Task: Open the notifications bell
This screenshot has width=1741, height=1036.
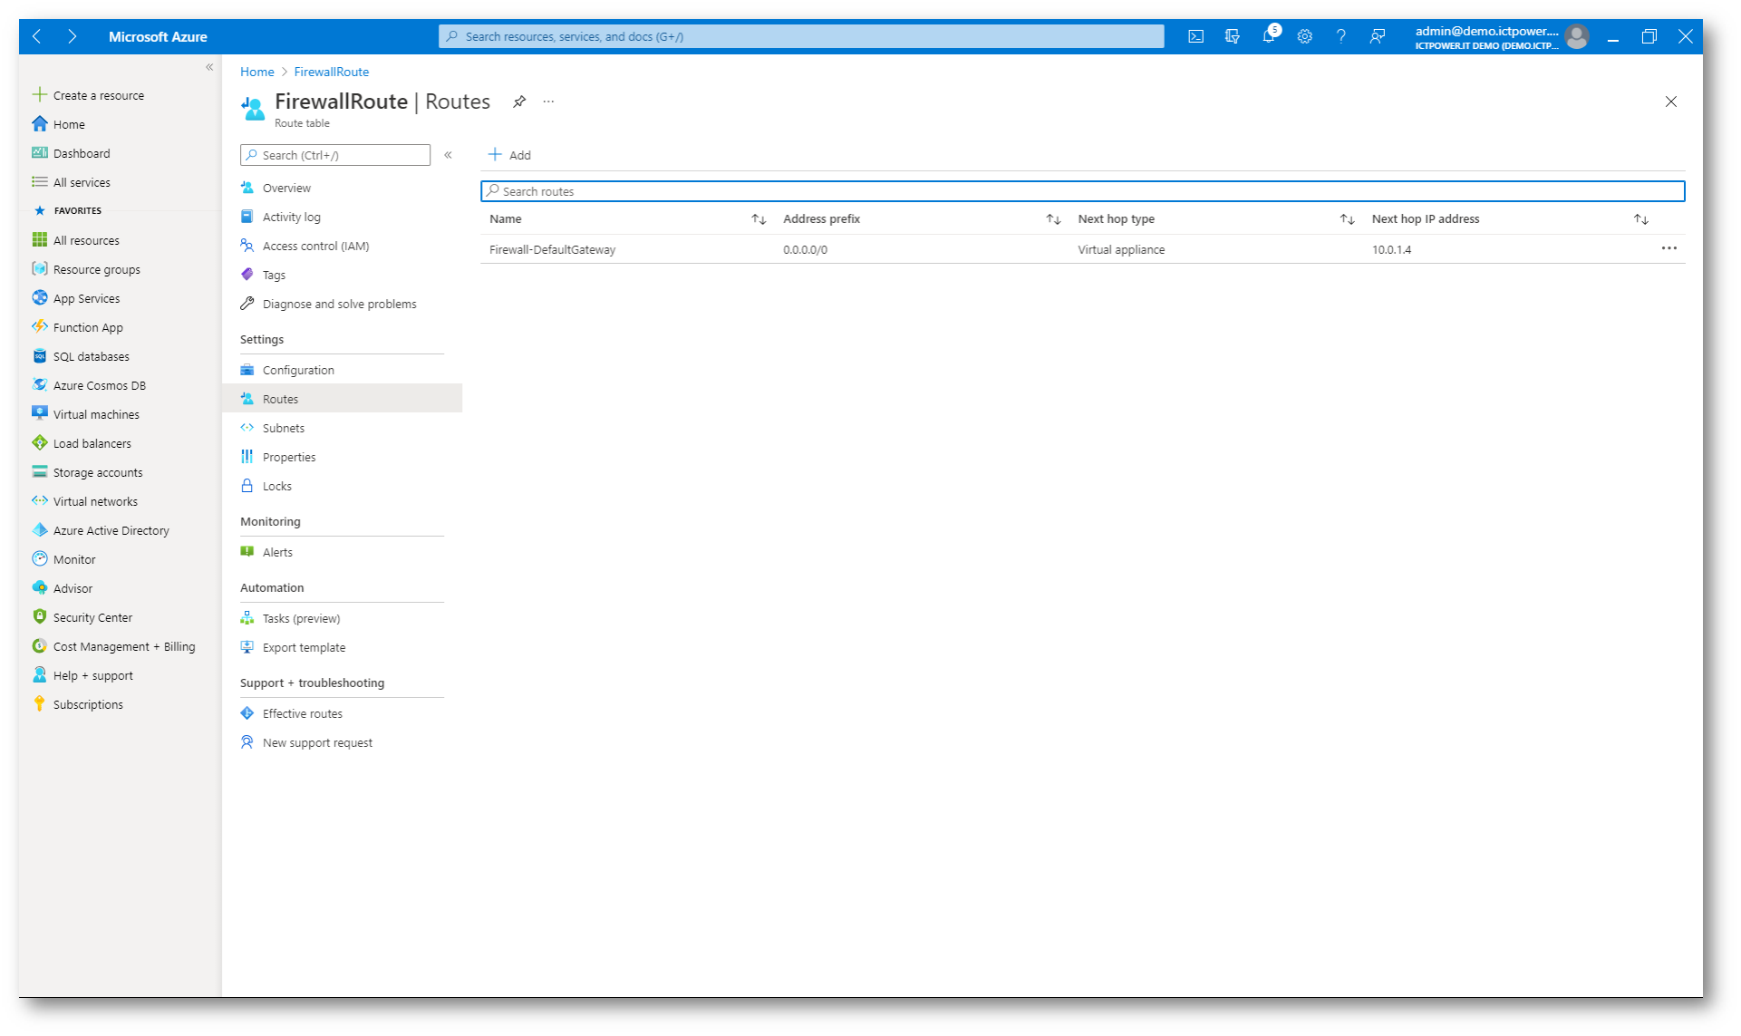Action: (x=1269, y=35)
